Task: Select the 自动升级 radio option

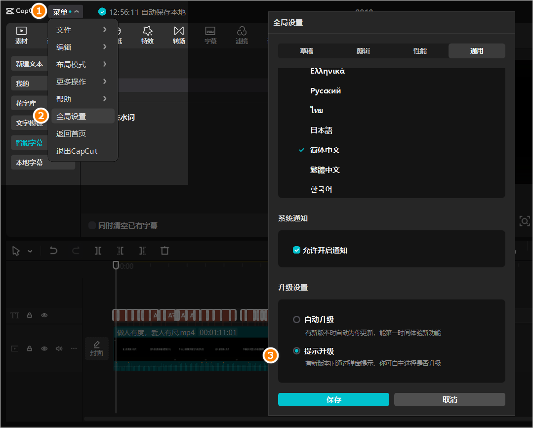Action: pyautogui.click(x=296, y=320)
